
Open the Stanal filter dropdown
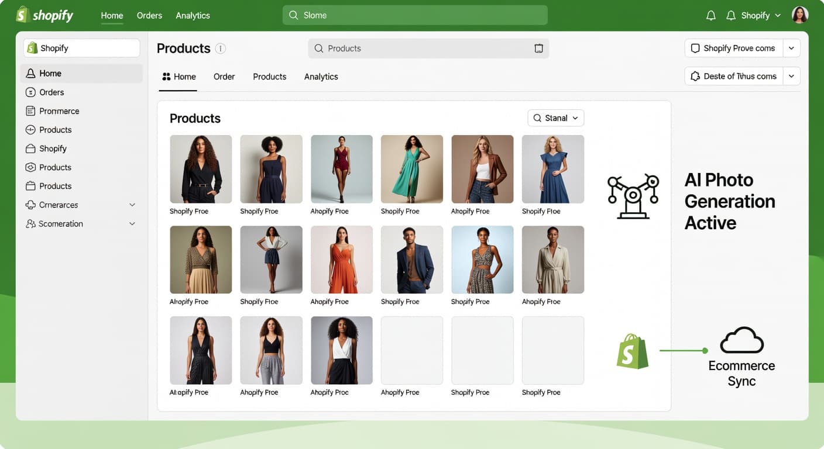click(556, 118)
